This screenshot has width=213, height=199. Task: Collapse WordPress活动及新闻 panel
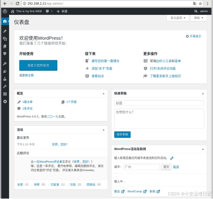click(x=203, y=149)
